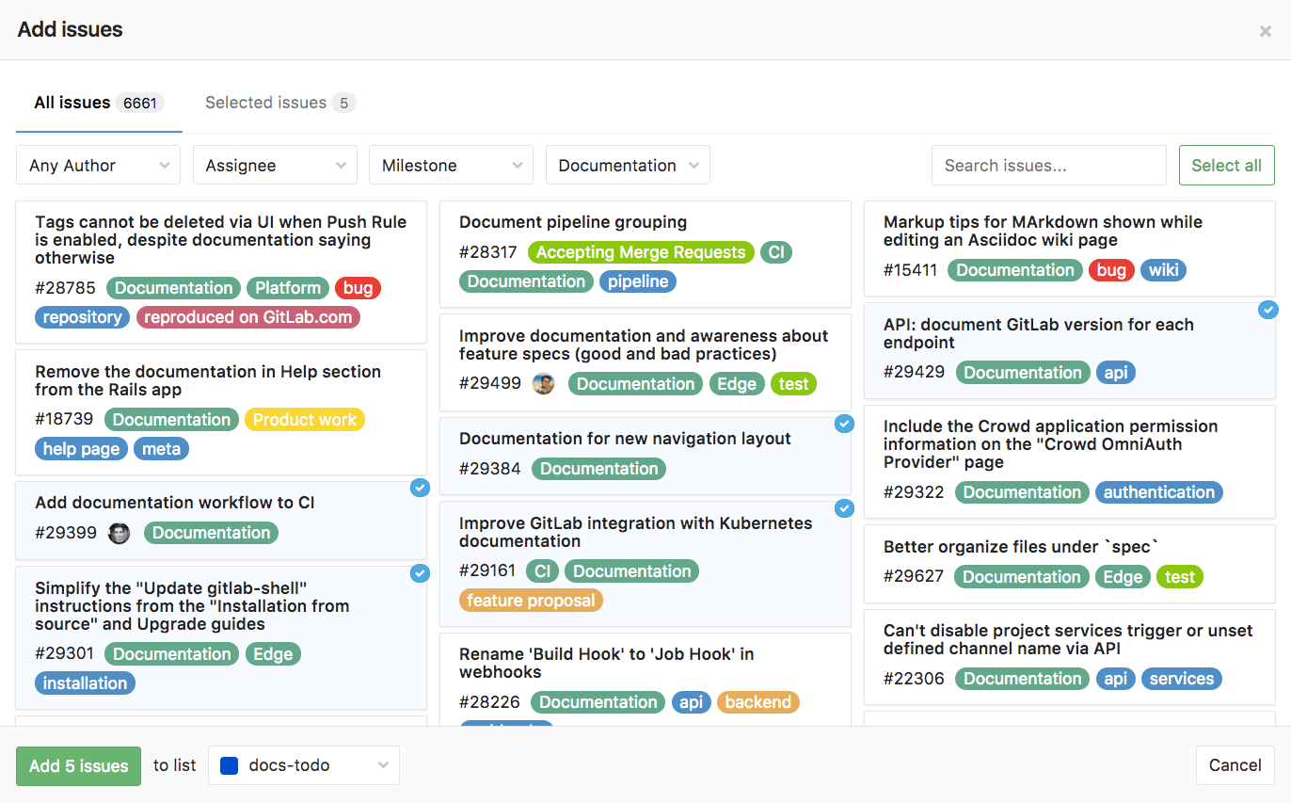1291x803 pixels.
Task: Unselect issue #29429 via the checkmark badge
Action: point(1268,309)
